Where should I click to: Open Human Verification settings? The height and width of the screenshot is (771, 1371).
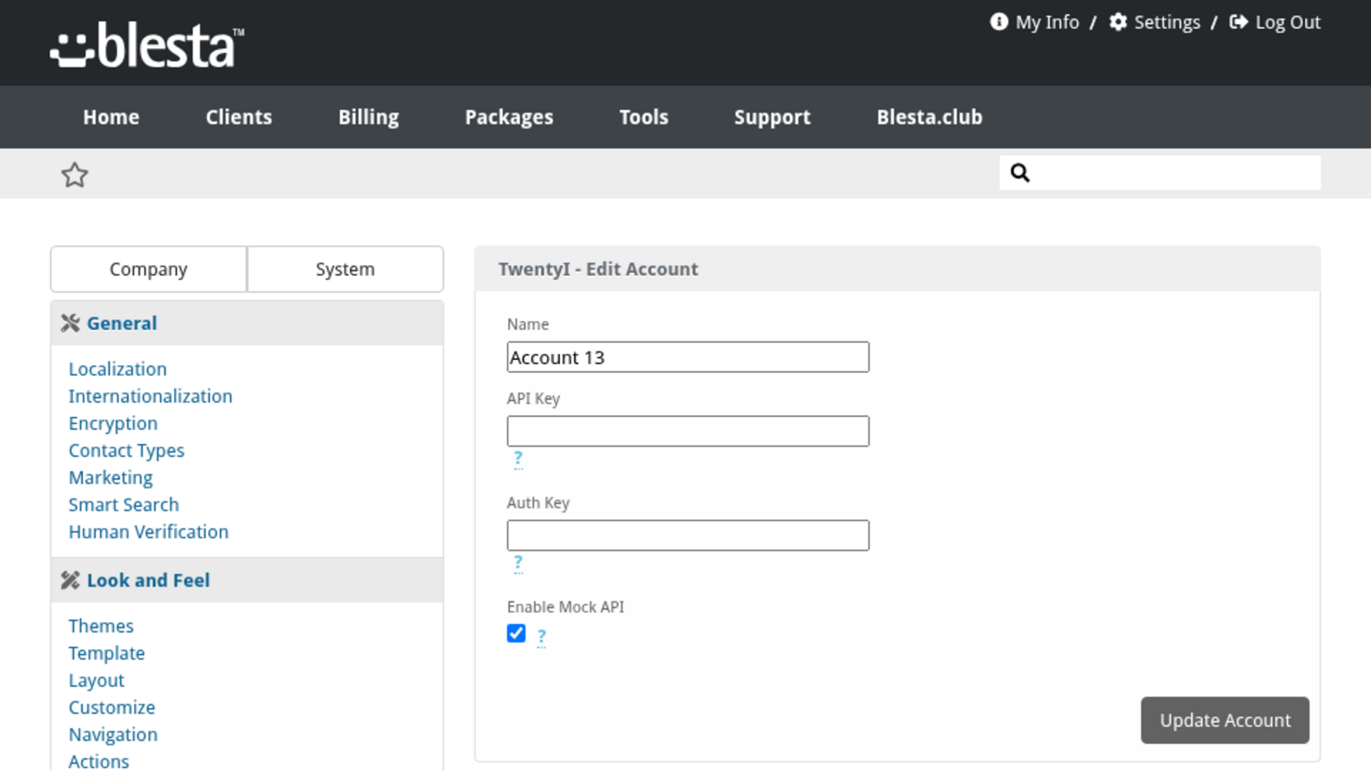pos(149,532)
